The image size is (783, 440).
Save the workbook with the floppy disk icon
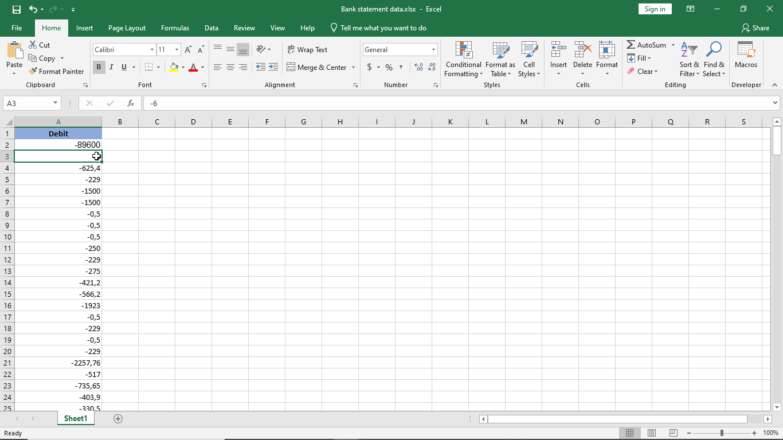[17, 9]
